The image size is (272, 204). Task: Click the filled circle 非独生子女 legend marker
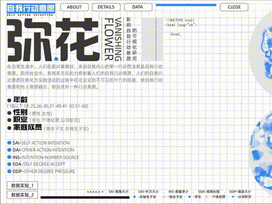click(x=134, y=197)
